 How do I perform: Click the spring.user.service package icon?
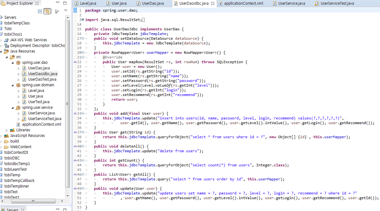(18, 108)
